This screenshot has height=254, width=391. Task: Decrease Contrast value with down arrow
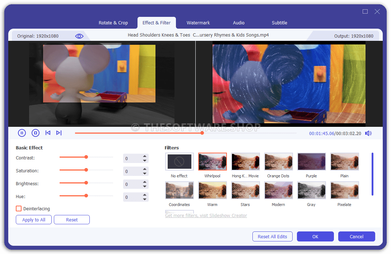(145, 161)
